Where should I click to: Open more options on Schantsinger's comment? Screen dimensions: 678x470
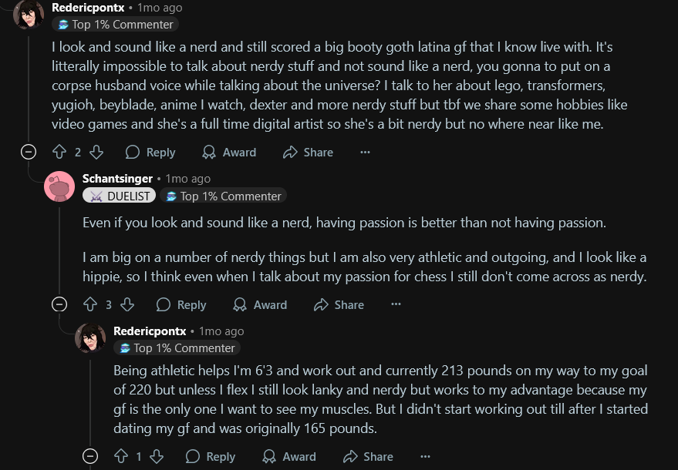pyautogui.click(x=396, y=305)
